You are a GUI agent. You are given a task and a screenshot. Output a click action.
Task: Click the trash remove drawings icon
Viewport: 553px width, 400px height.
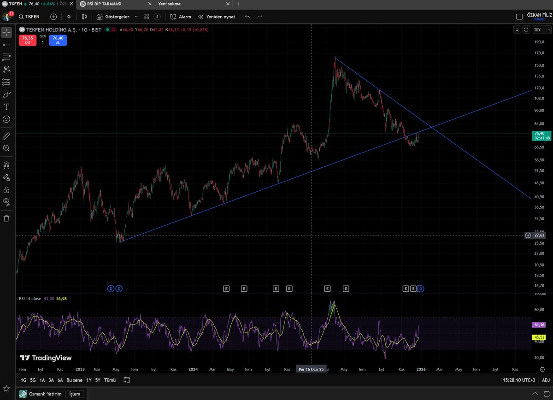(6, 218)
